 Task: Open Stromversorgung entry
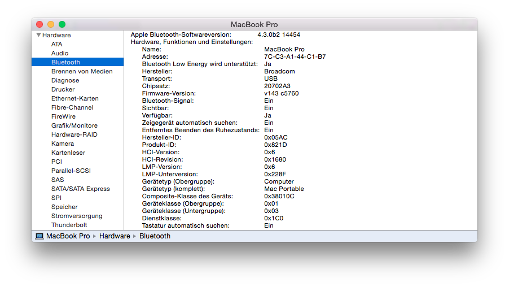coord(77,216)
